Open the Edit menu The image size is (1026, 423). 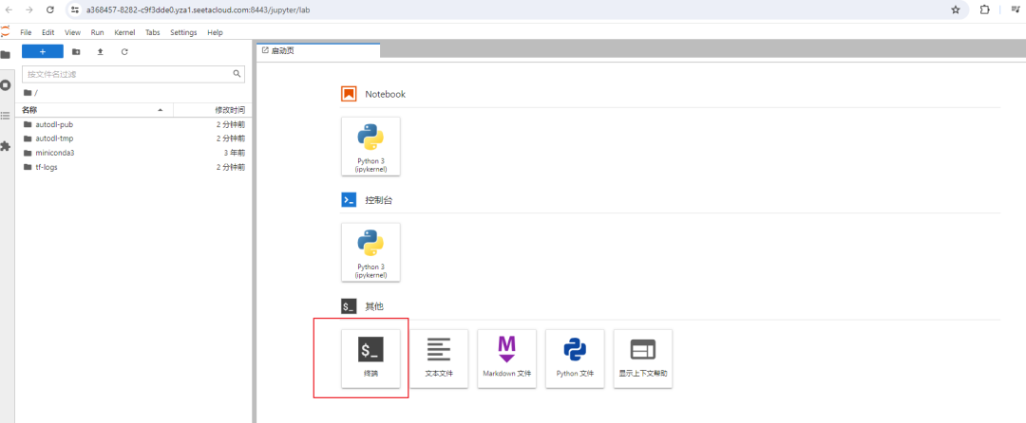point(47,32)
